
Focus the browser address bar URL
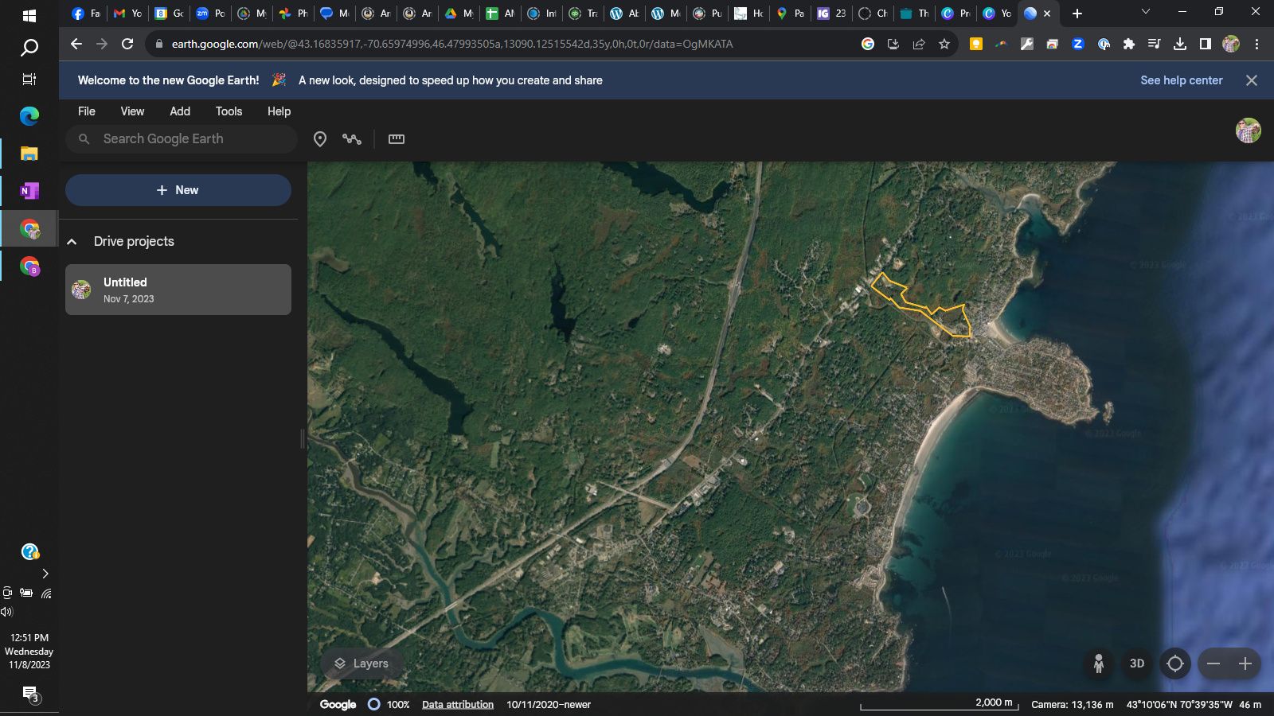[452, 44]
